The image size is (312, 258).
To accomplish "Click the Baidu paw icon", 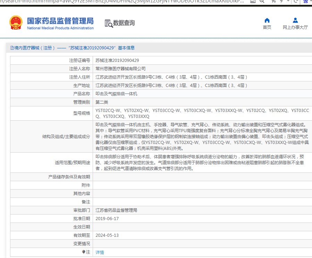I will tap(306, 1).
